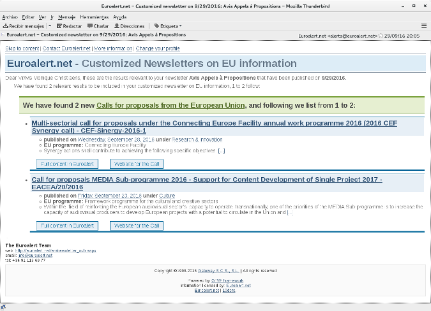
Task: Click The Euroalert Team signature text
Action: (28, 245)
